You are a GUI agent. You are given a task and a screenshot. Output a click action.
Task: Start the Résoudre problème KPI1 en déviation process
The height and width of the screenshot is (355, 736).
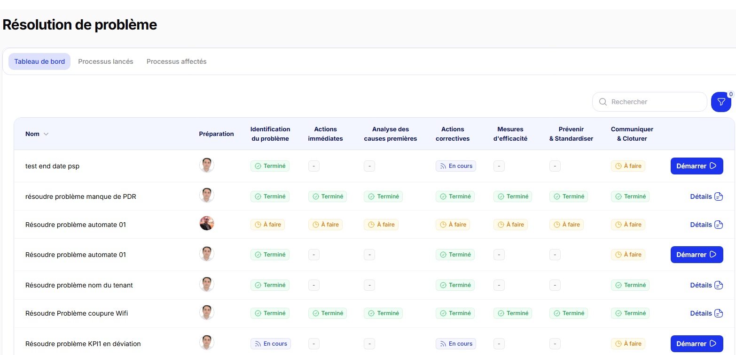pyautogui.click(x=697, y=344)
